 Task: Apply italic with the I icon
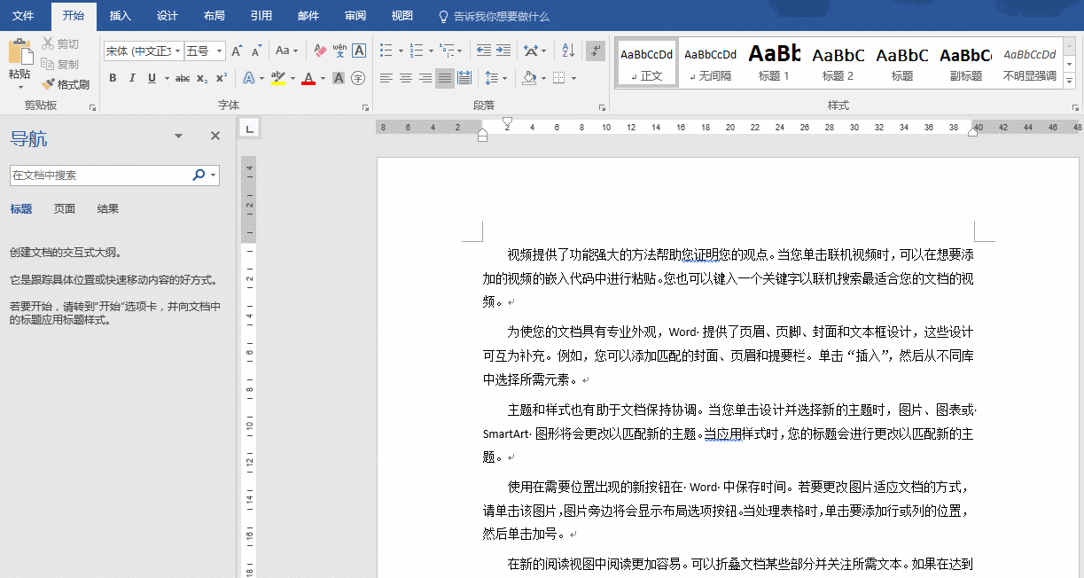(132, 78)
